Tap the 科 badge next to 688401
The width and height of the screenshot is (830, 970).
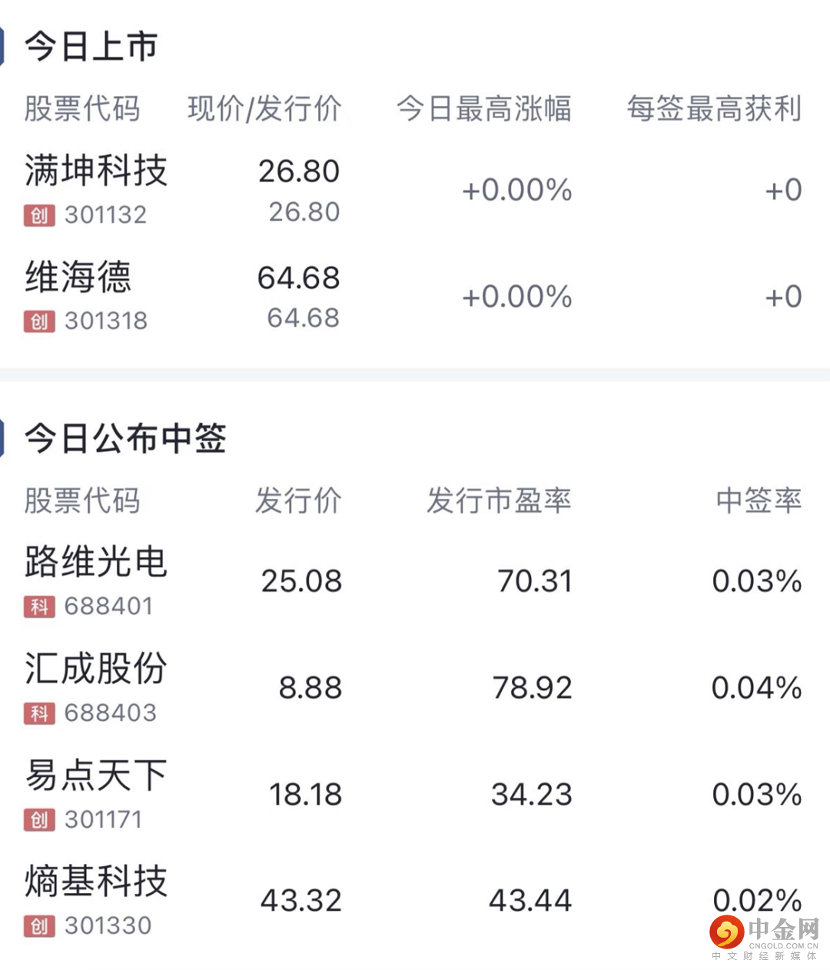click(39, 607)
